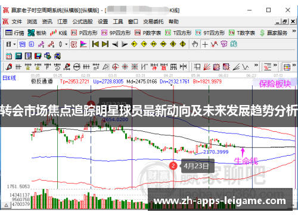Open the candle style dropdown arrow

coord(66,44)
